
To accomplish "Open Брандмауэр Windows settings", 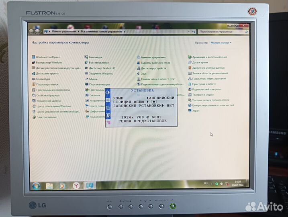I will (49, 63).
